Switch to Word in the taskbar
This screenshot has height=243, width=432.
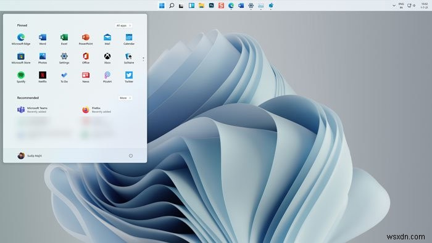[241, 6]
